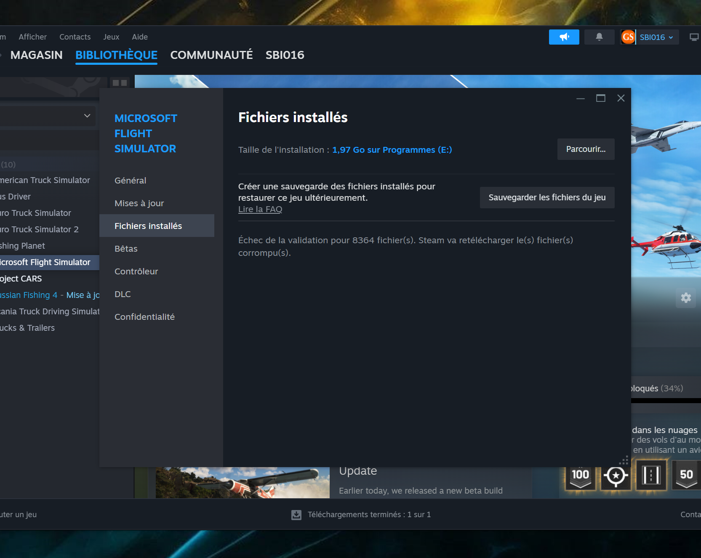Select American Truck Simulator in library
701x558 pixels.
pyautogui.click(x=45, y=180)
